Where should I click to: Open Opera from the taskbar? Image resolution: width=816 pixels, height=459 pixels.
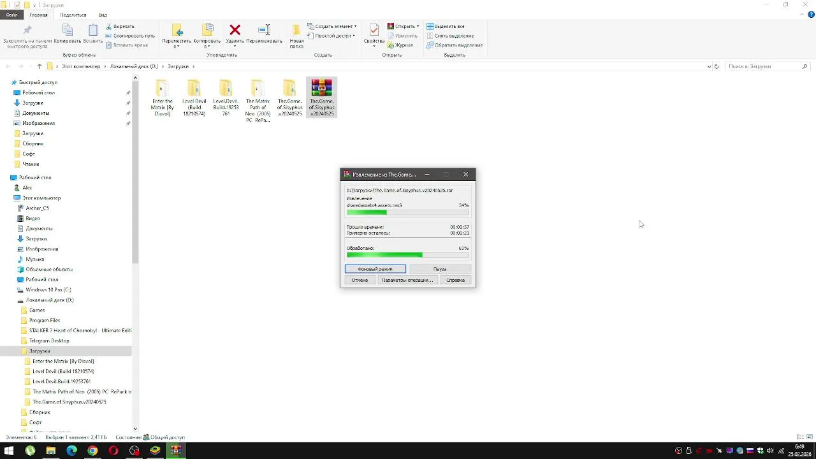[113, 451]
